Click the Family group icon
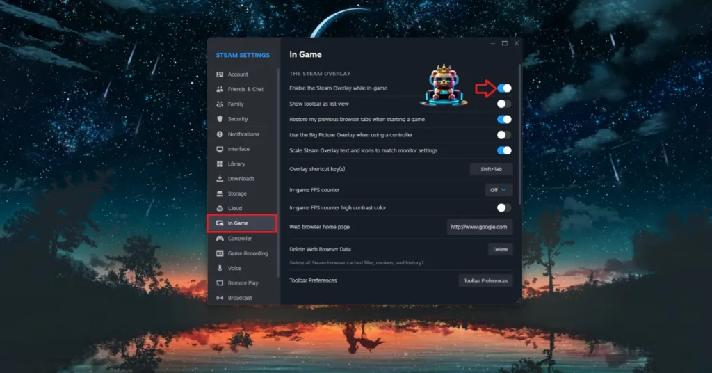 [220, 104]
